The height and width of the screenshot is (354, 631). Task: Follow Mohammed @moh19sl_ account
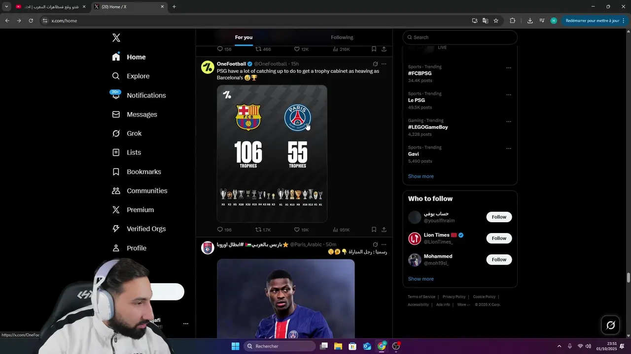(x=499, y=260)
